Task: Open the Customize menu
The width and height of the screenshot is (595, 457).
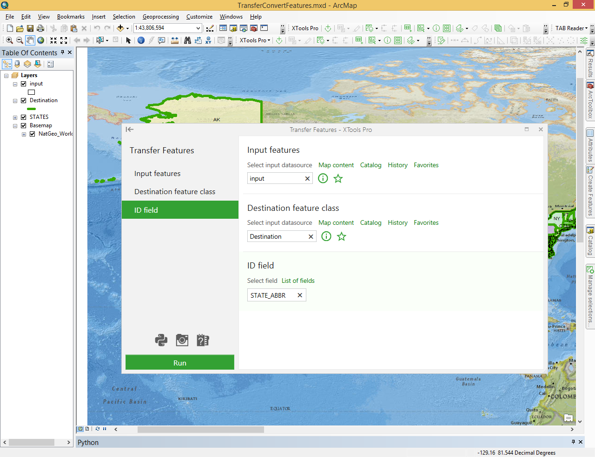Action: (x=199, y=17)
